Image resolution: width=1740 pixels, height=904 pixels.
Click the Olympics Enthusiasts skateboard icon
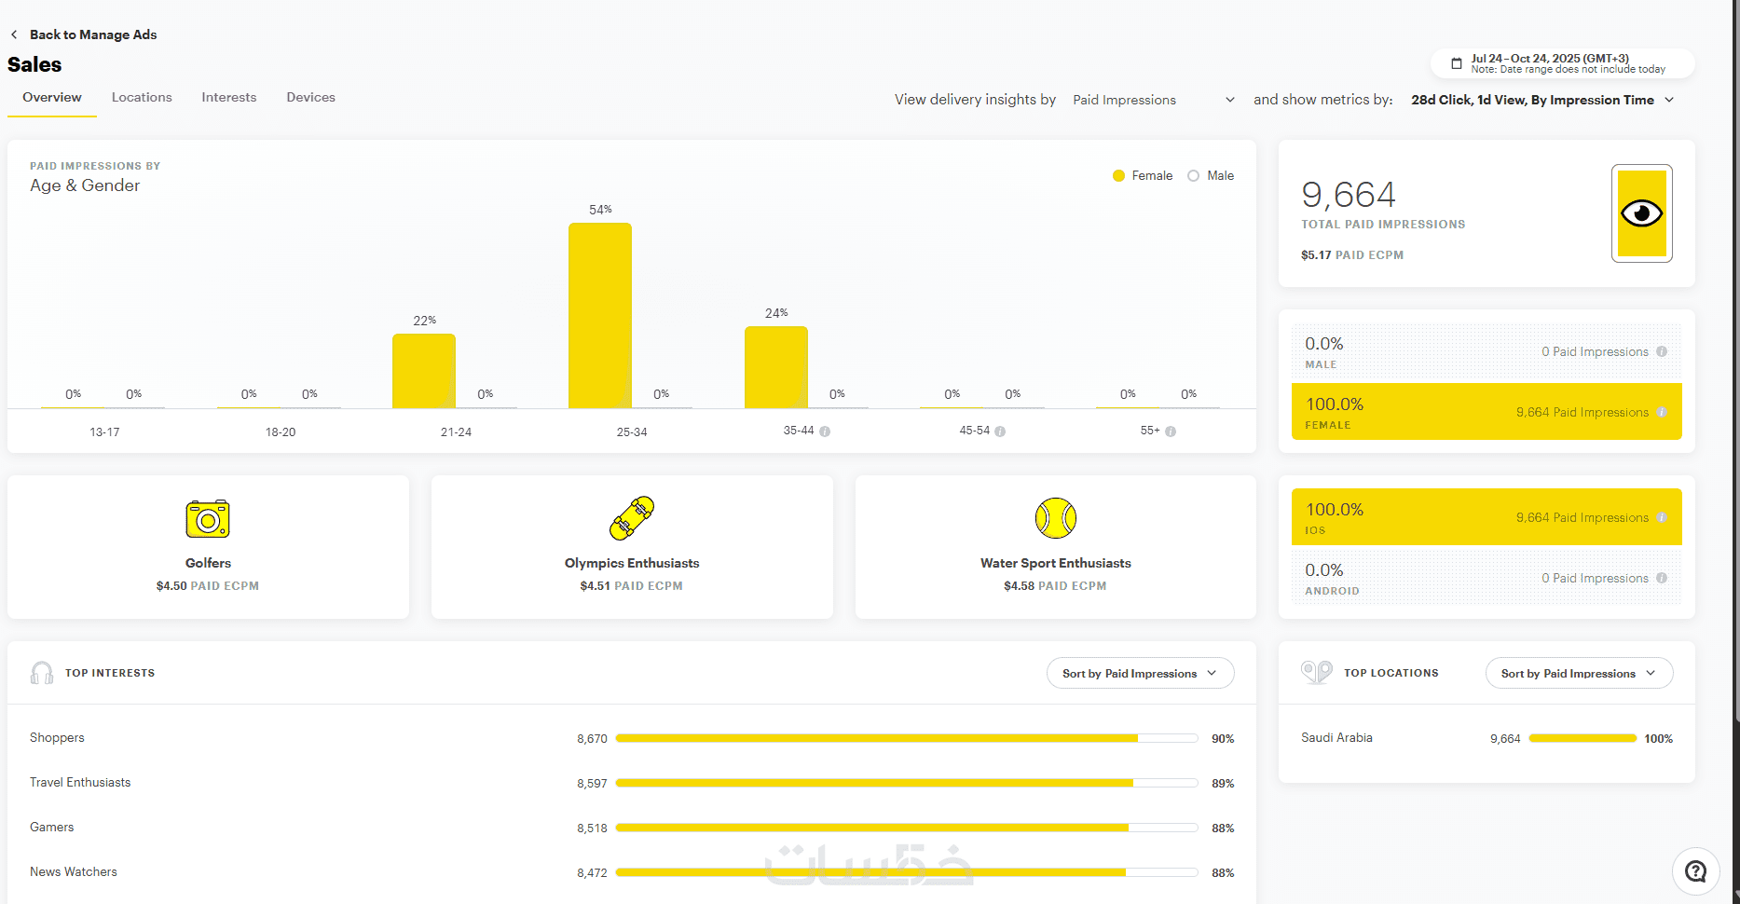[x=632, y=518]
